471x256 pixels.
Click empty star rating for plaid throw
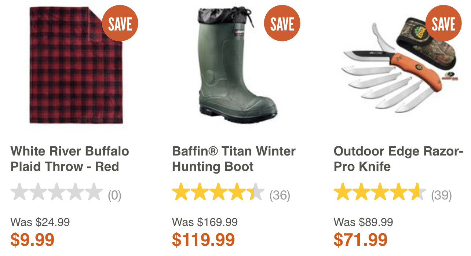[57, 192]
